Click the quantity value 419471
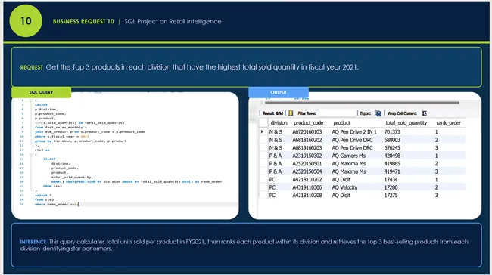Viewport: 492px width, 275px height. 392,171
